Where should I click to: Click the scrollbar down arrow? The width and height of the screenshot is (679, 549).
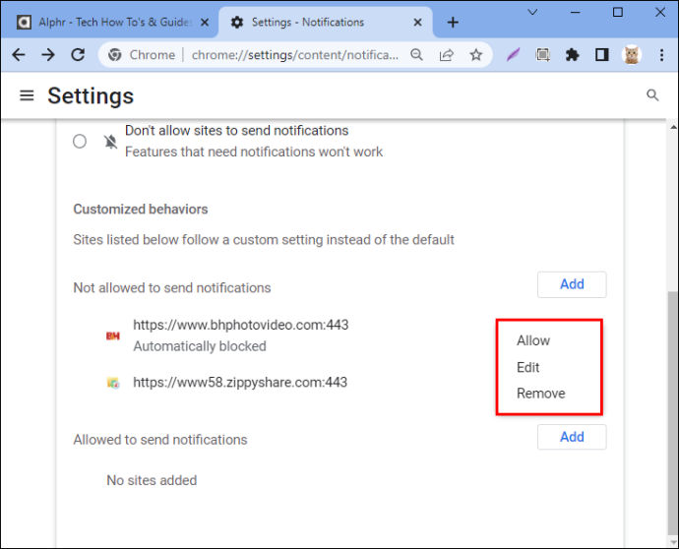point(673,542)
